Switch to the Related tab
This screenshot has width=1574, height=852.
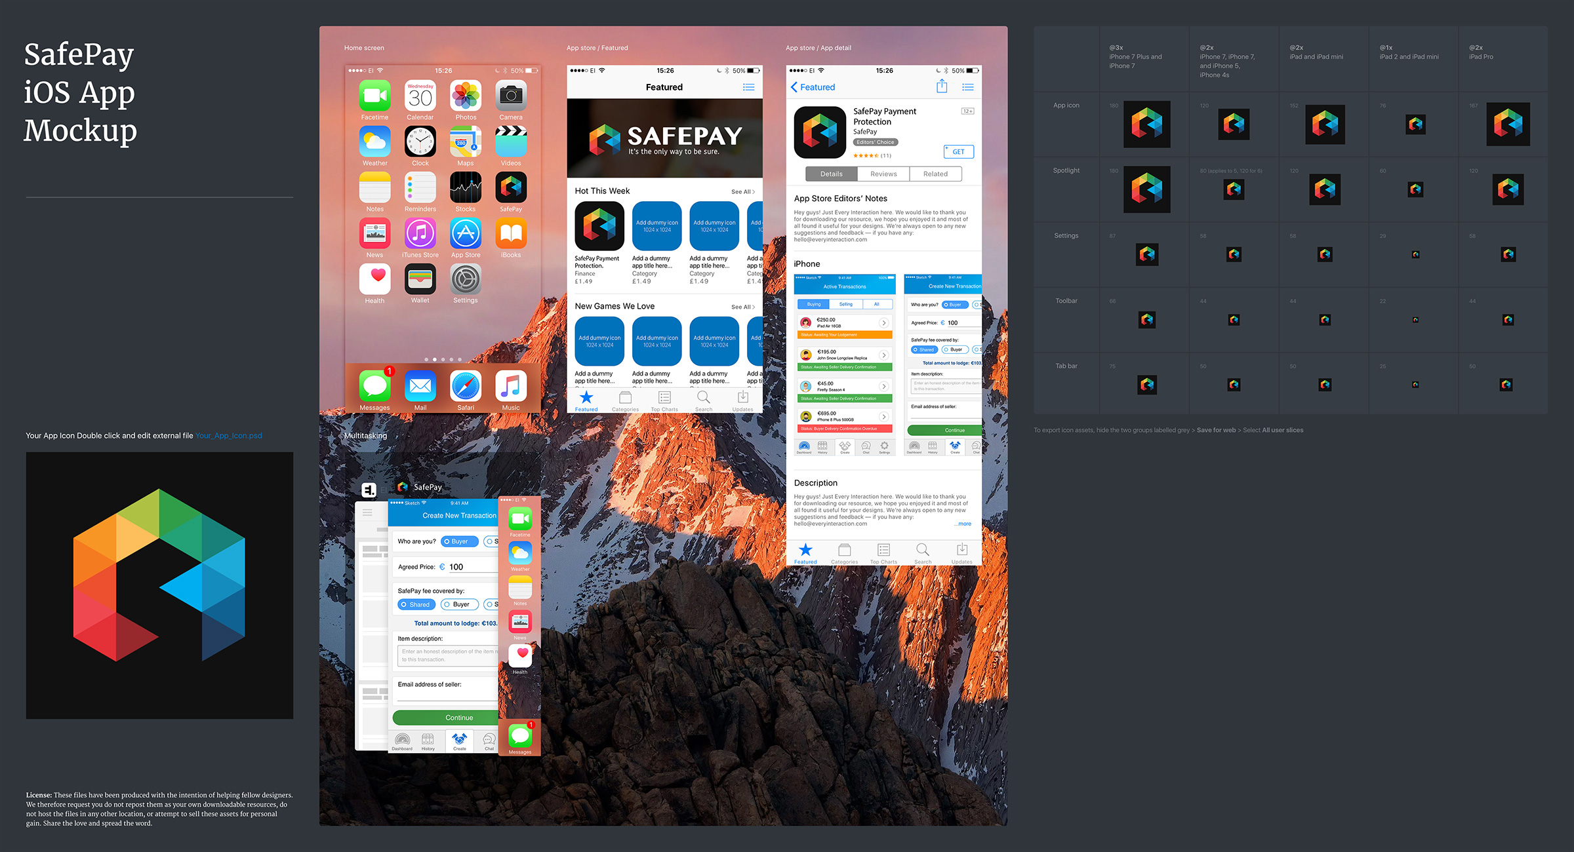pos(935,174)
